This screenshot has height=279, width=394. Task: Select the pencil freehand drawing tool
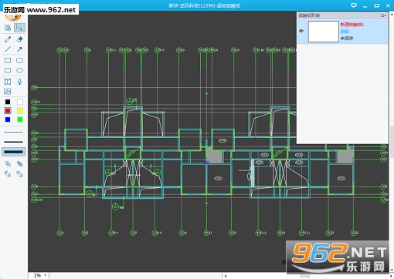point(8,39)
